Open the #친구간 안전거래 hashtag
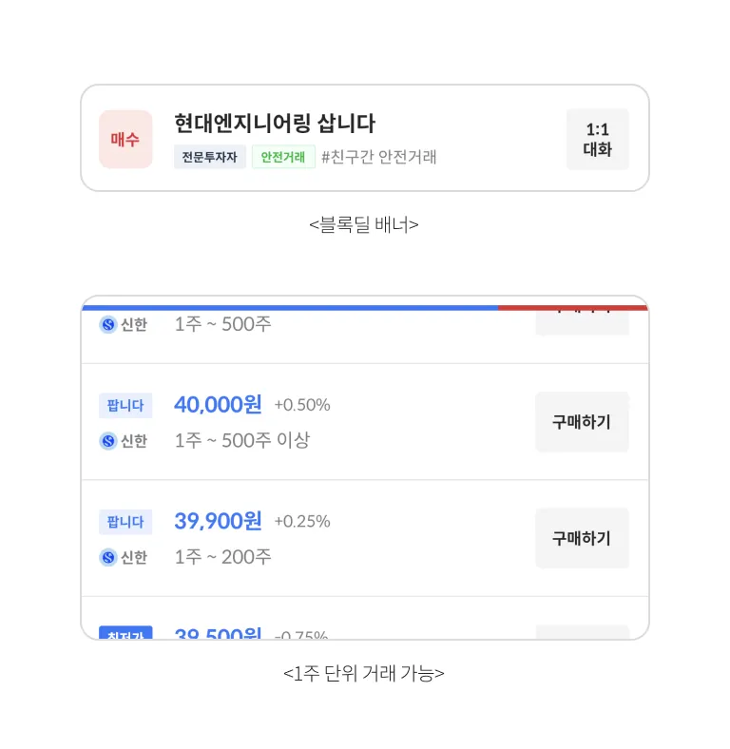 (x=378, y=157)
